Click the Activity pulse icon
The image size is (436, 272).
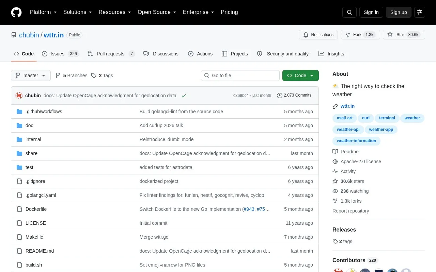coord(335,171)
